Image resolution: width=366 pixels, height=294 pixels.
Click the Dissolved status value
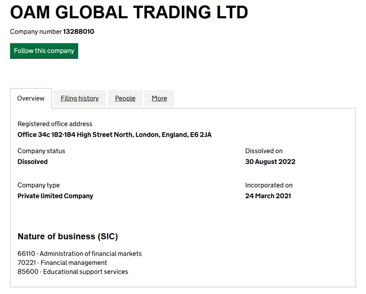tap(33, 162)
